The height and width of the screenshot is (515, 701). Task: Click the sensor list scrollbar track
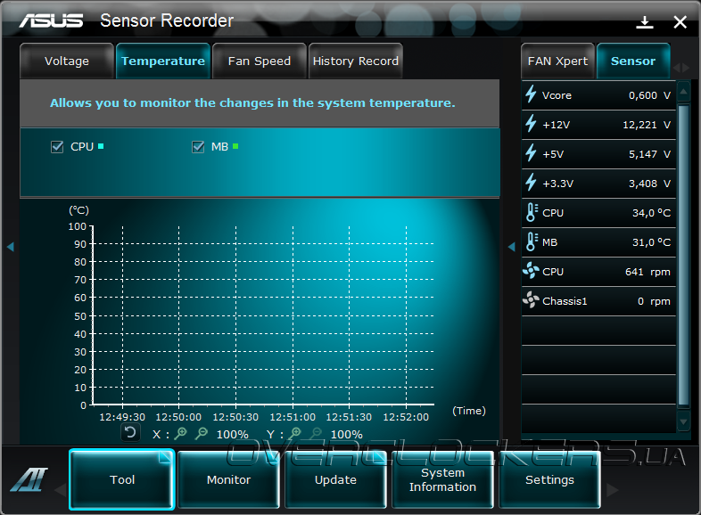[x=683, y=256]
